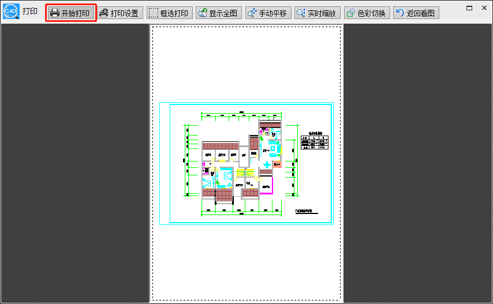493x304 pixels.
Task: Switch color mode via 色彩切换
Action: pyautogui.click(x=367, y=13)
